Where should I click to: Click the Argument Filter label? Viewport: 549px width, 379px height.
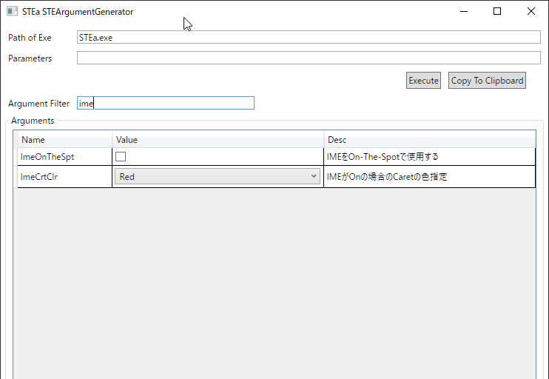(39, 104)
